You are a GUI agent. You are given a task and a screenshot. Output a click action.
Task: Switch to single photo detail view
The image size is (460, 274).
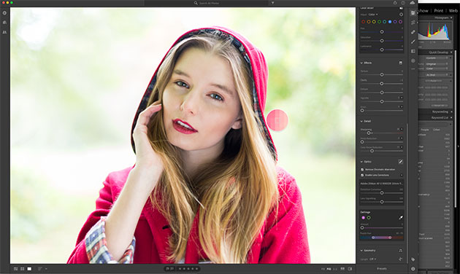click(29, 269)
